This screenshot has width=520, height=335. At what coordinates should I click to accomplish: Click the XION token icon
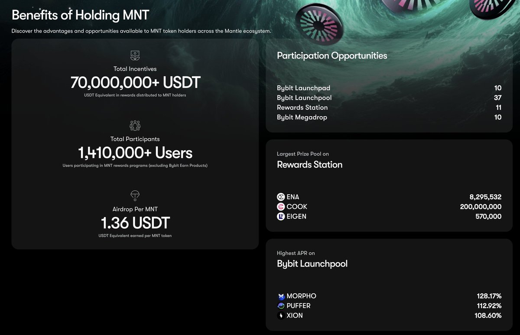pos(281,315)
